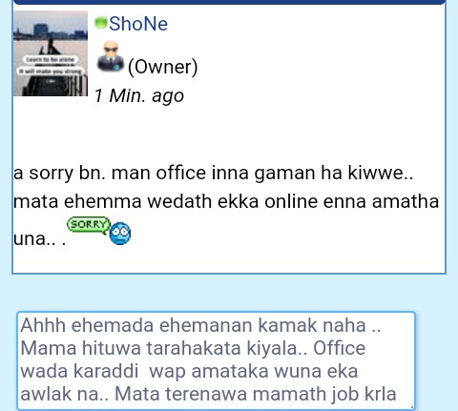The width and height of the screenshot is (458, 411).
Task: Click the textarea resize handle corner
Action: (412, 407)
